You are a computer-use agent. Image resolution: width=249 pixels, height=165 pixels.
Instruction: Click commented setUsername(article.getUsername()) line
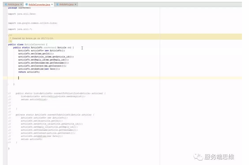point(49,130)
